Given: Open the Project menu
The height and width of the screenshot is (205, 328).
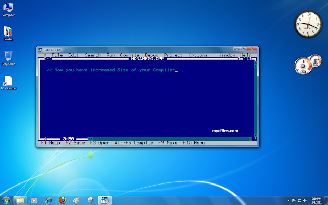Looking at the screenshot, I should click(173, 55).
